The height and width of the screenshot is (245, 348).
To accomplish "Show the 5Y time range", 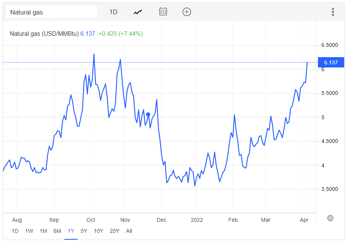I will (x=84, y=231).
